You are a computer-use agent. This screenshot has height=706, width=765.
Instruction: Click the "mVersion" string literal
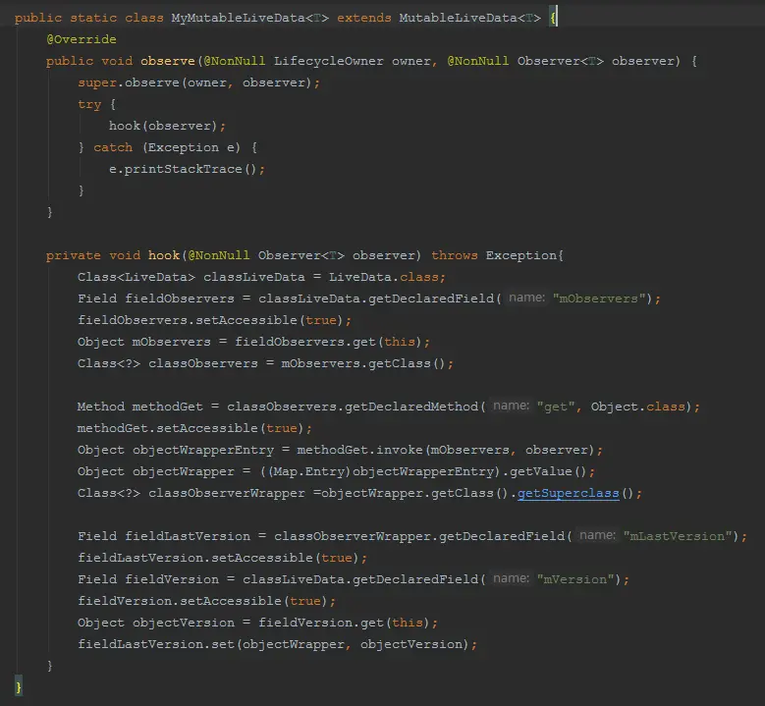point(575,579)
